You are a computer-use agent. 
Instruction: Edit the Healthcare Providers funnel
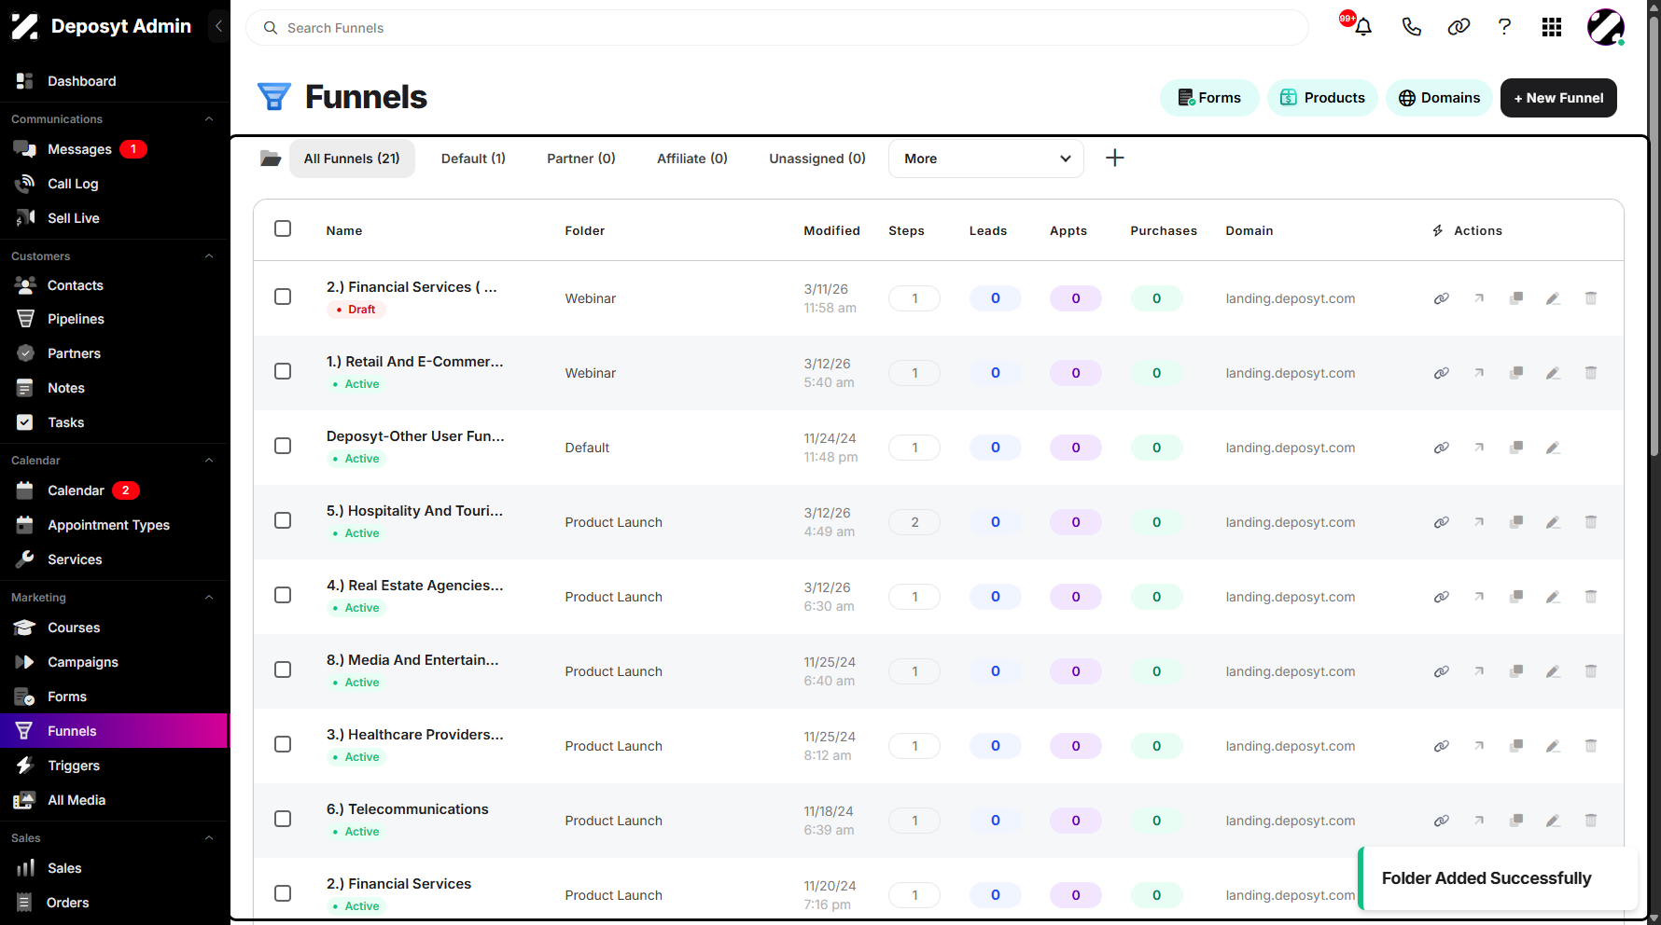tap(1554, 746)
